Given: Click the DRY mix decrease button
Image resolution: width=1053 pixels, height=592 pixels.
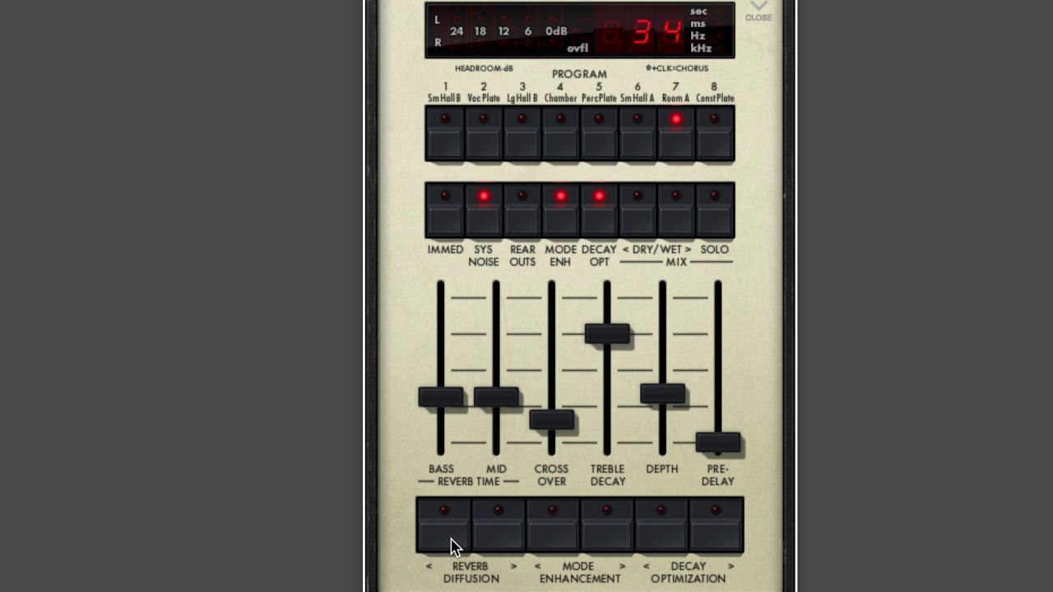Looking at the screenshot, I should tap(638, 210).
